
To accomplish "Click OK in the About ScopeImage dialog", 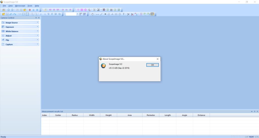I will coord(153,65).
